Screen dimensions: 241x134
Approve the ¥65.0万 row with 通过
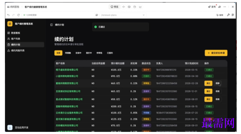[208, 91]
